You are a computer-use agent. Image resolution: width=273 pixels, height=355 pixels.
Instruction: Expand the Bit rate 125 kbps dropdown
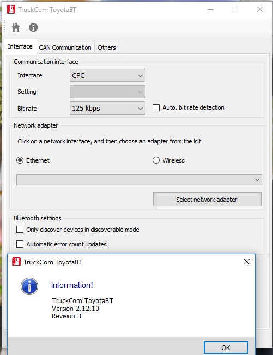[x=107, y=108]
